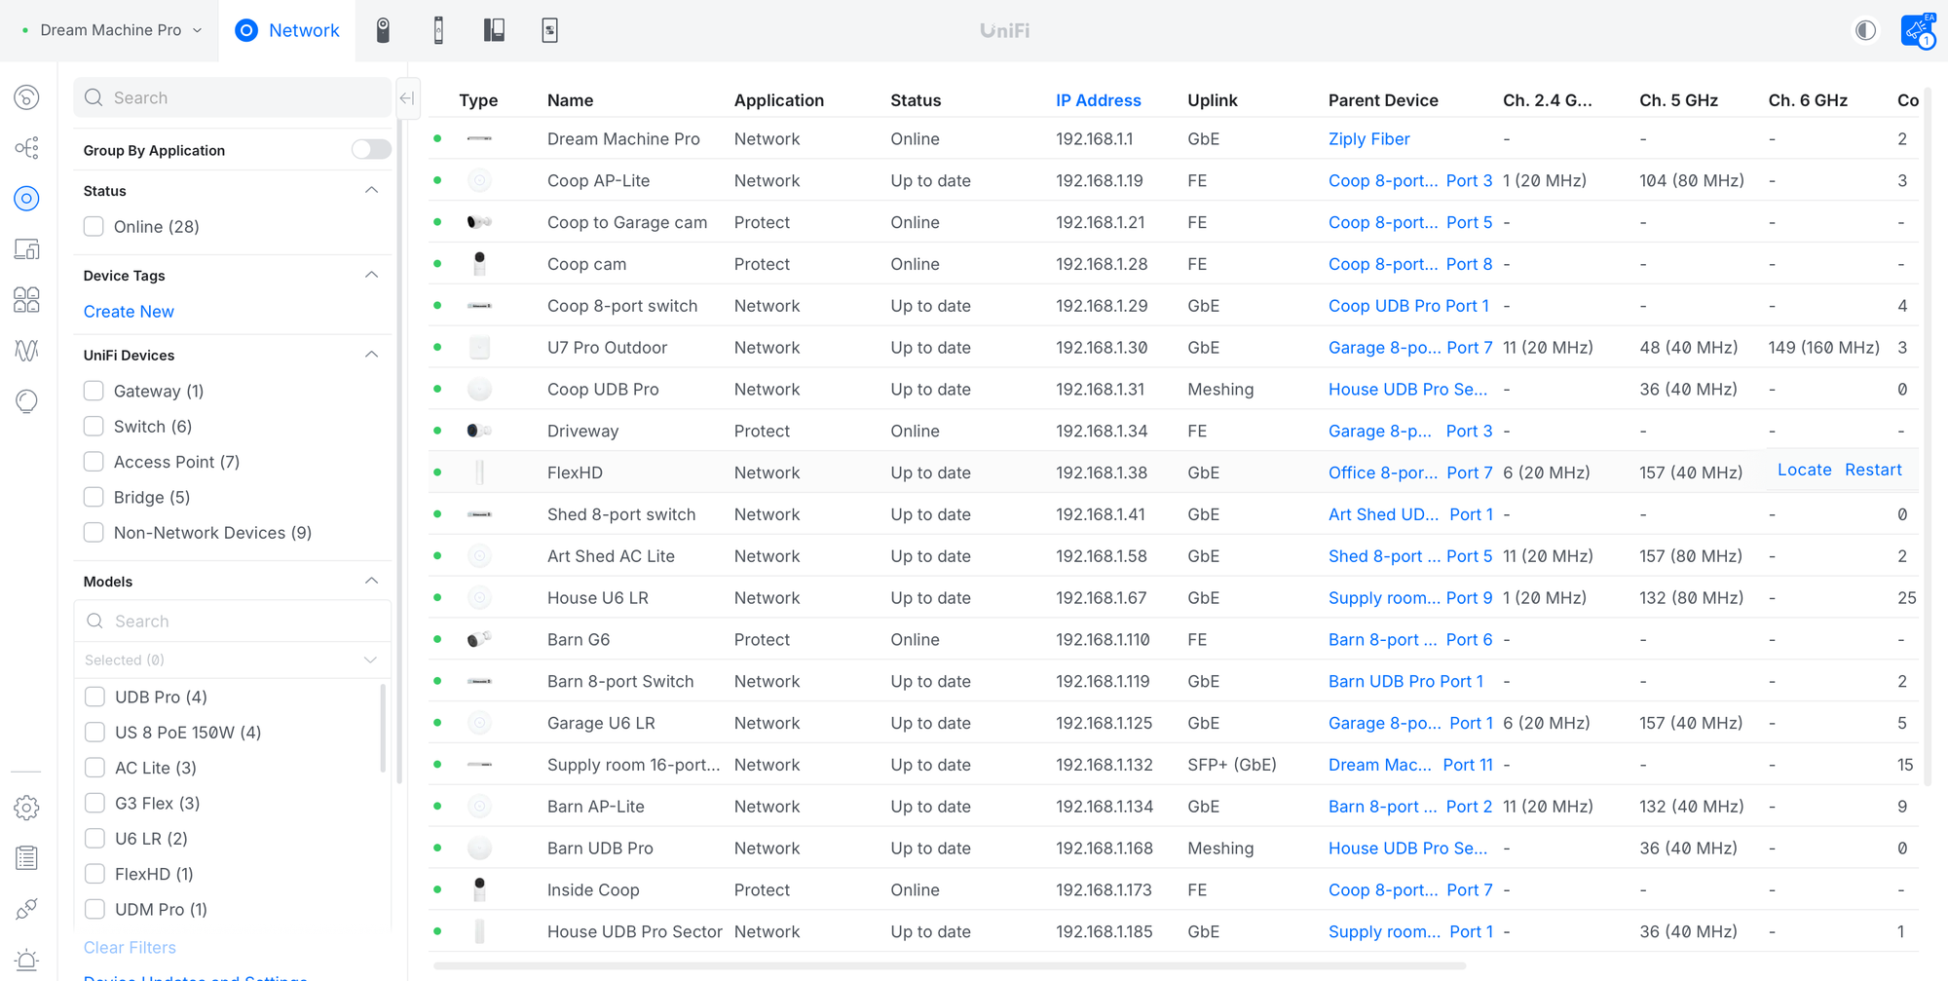The image size is (1948, 981).
Task: Open Settings via the gear icon
Action: coord(26,808)
